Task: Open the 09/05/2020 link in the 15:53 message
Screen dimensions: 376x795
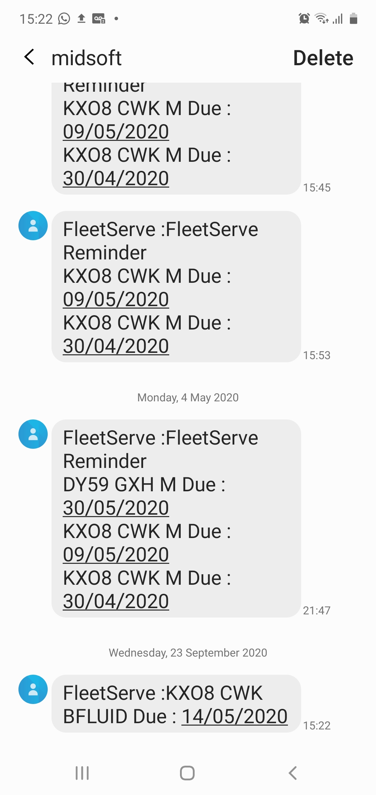Action: 116,298
